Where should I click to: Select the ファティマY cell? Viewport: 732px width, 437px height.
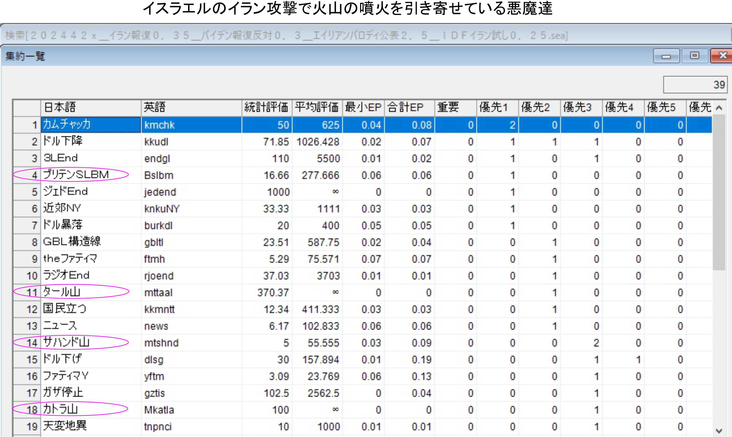coord(91,377)
